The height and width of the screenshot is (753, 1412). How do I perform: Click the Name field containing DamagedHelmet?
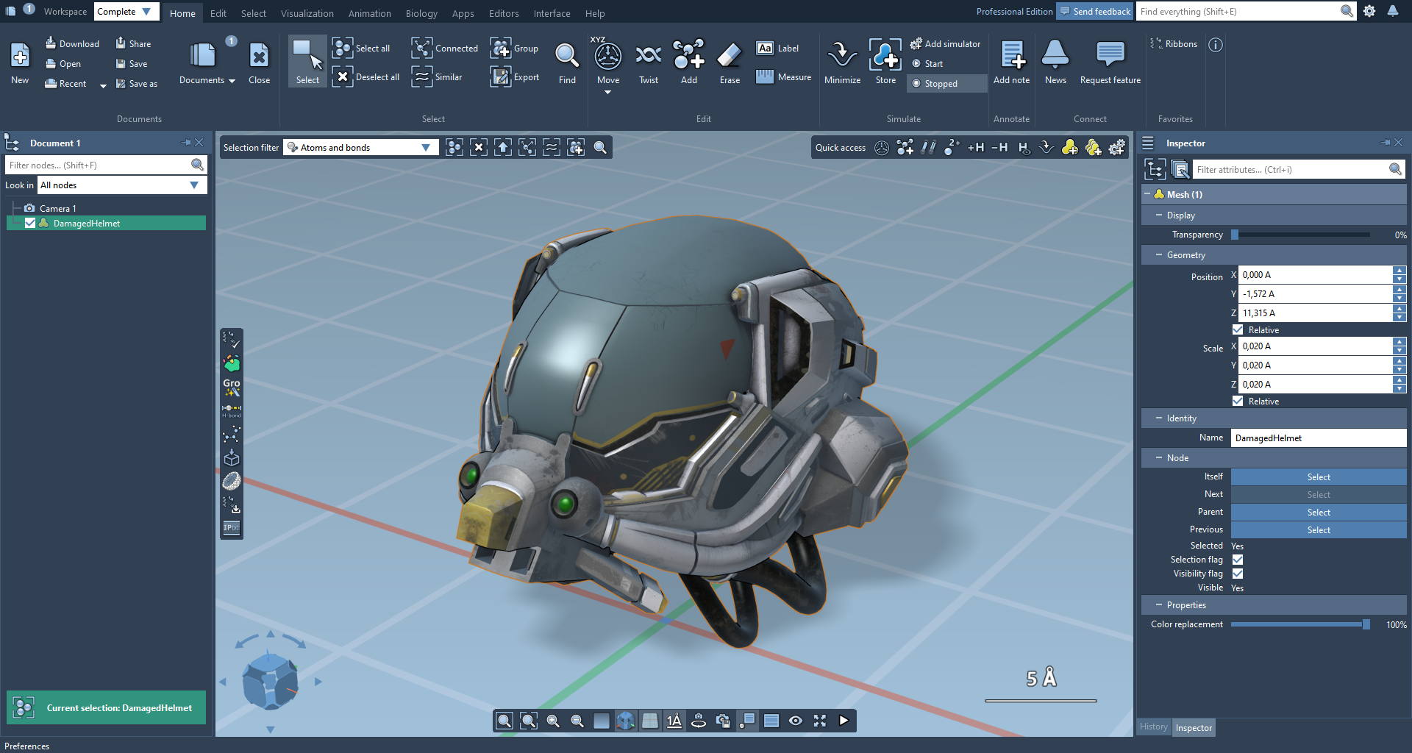click(x=1318, y=438)
